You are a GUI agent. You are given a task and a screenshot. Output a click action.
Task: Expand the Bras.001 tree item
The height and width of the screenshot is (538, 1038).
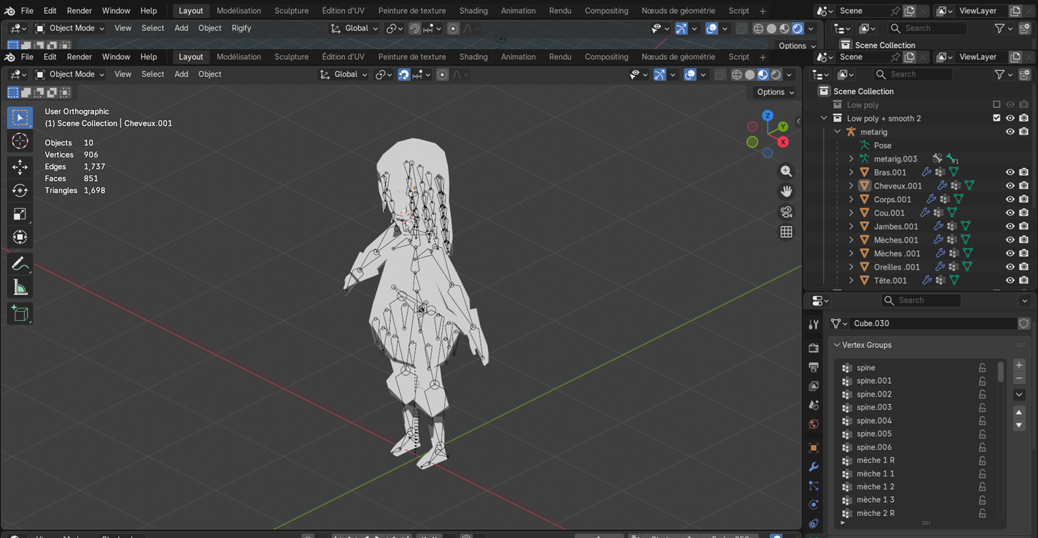click(851, 172)
